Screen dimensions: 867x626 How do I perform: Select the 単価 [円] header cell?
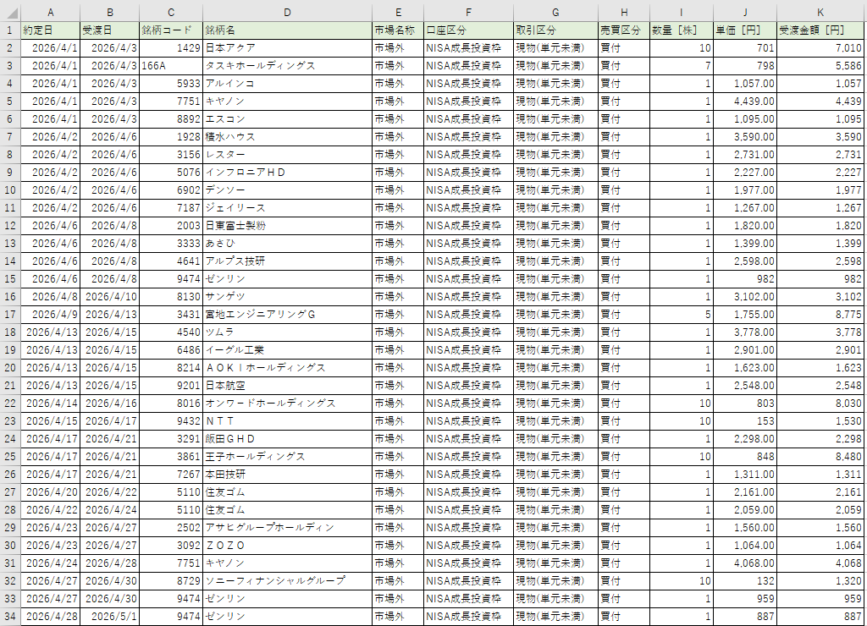coord(745,30)
